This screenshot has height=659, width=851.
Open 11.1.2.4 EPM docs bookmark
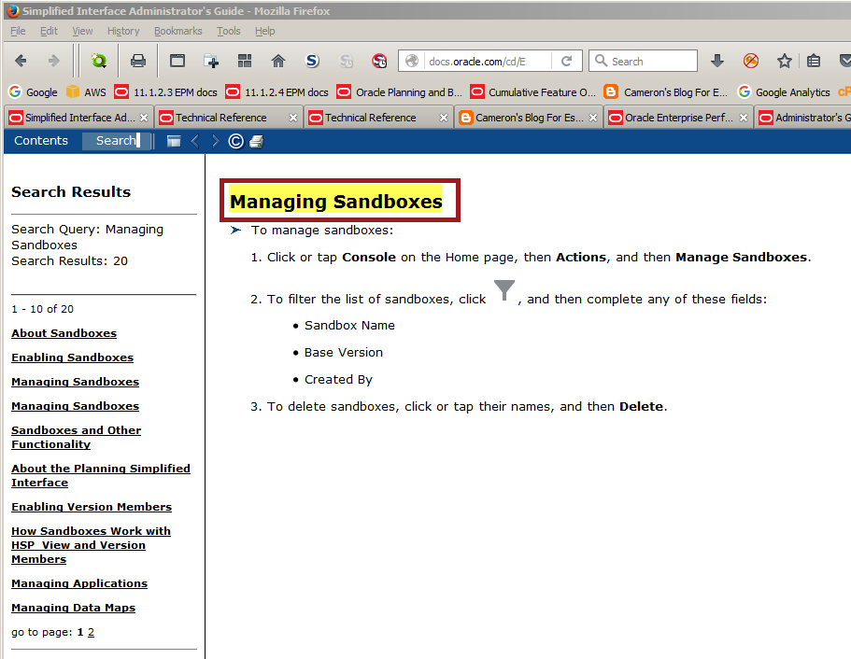[x=277, y=92]
